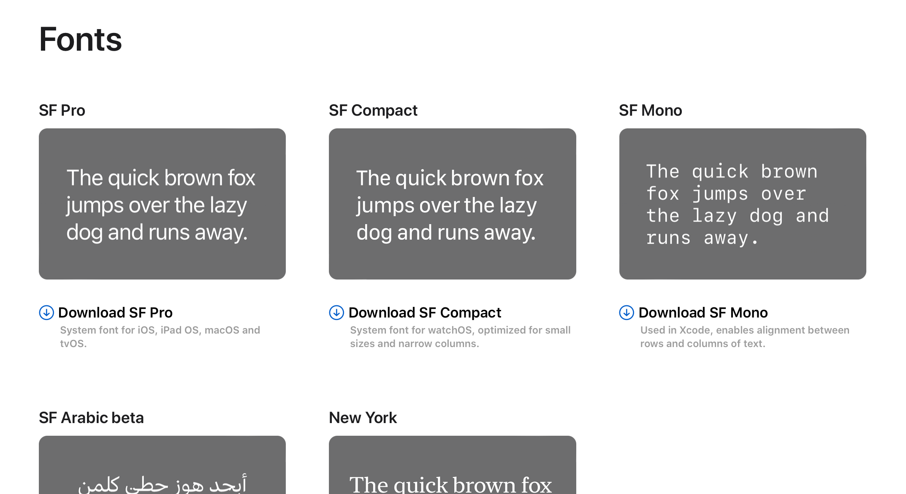
Task: Click the SF Pro heading
Action: (x=62, y=110)
